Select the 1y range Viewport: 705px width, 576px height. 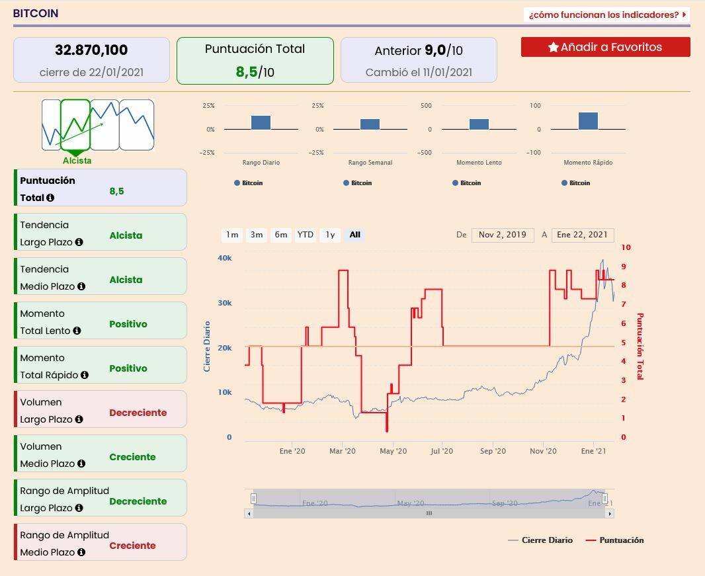click(330, 235)
